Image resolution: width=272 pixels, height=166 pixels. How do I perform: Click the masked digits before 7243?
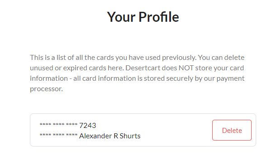point(58,124)
